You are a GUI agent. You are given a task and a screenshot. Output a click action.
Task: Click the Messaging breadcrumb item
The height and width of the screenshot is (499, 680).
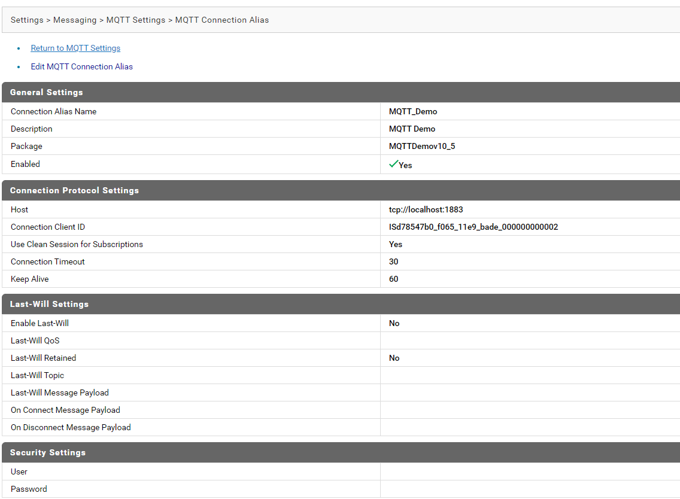tap(75, 20)
